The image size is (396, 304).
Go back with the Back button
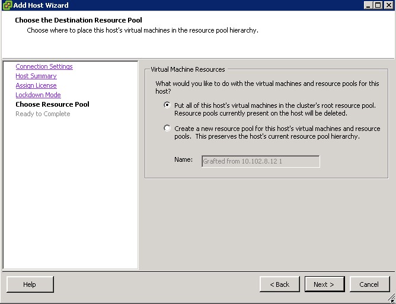coord(279,284)
